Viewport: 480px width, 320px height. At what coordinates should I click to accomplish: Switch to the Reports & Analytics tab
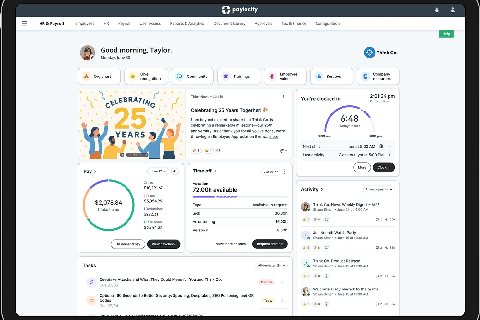pos(187,23)
